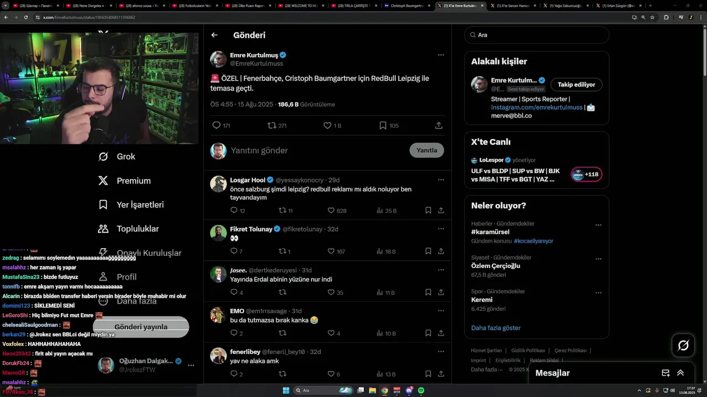Open Profil from the sidebar
The height and width of the screenshot is (397, 707).
pyautogui.click(x=117, y=277)
